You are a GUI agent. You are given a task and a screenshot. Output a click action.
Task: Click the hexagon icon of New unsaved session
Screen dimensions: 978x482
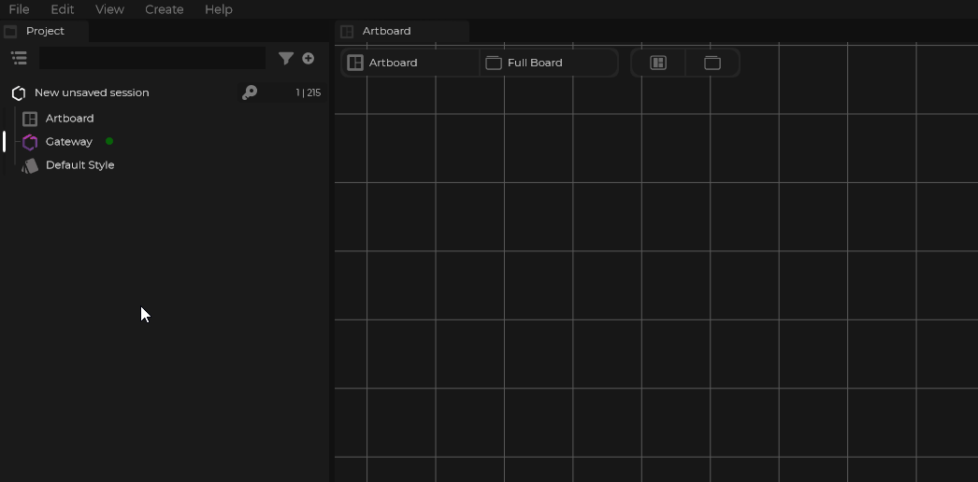19,93
